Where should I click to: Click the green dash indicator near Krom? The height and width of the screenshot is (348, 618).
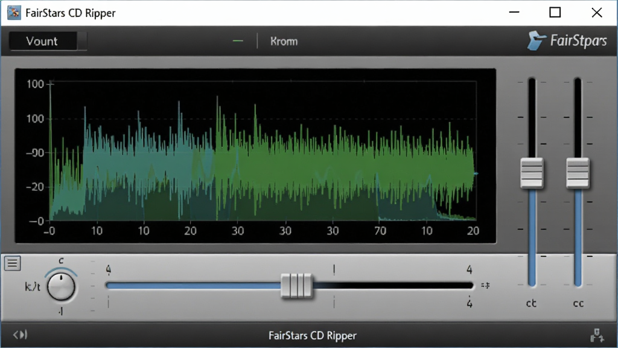pos(238,40)
